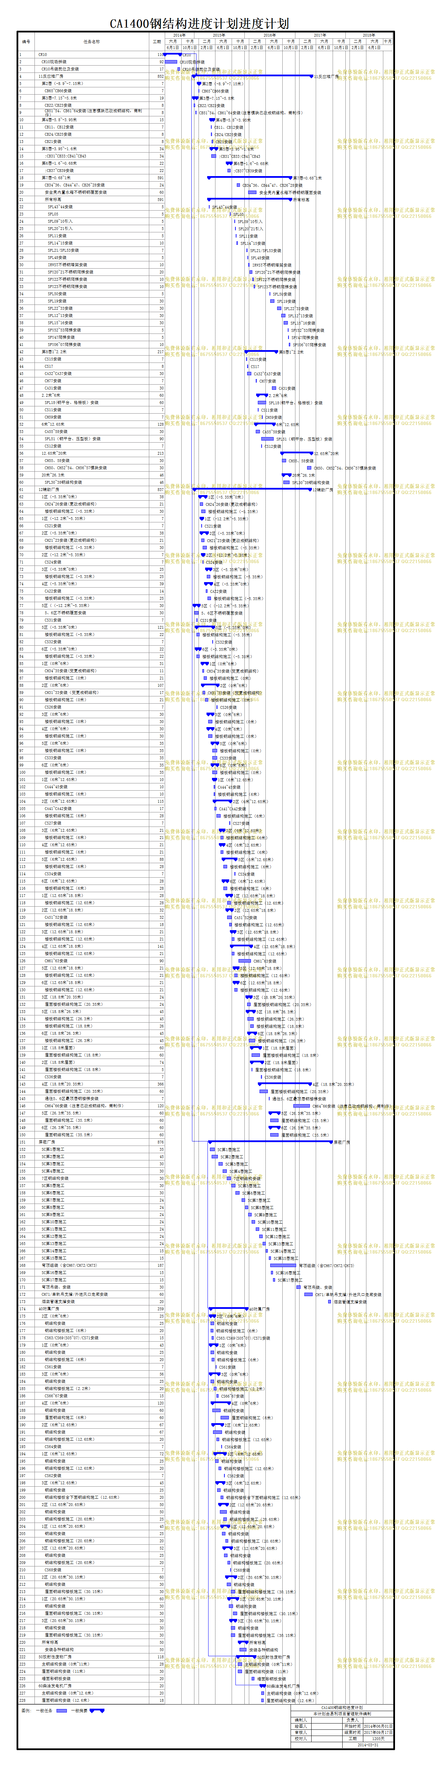Select task name '7区钢结构安装' in the table
Viewport: 435px width, 1766px height.
(55, 1178)
